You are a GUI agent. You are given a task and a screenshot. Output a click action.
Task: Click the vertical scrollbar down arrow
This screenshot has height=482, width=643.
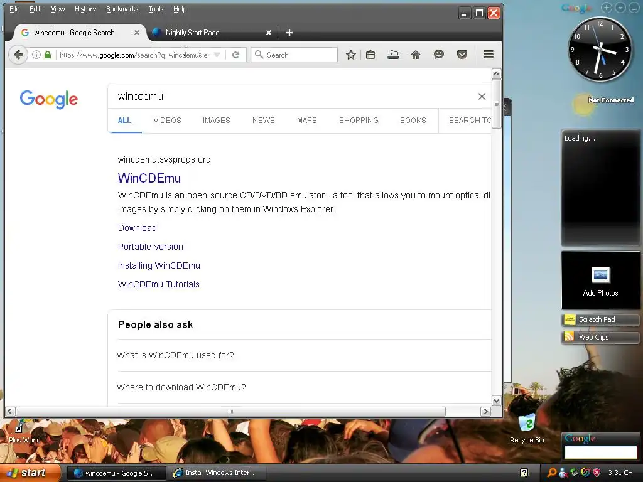point(496,401)
